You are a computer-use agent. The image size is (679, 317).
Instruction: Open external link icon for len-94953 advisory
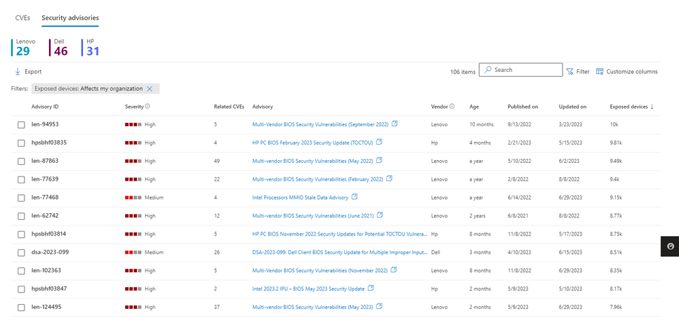pyautogui.click(x=395, y=124)
